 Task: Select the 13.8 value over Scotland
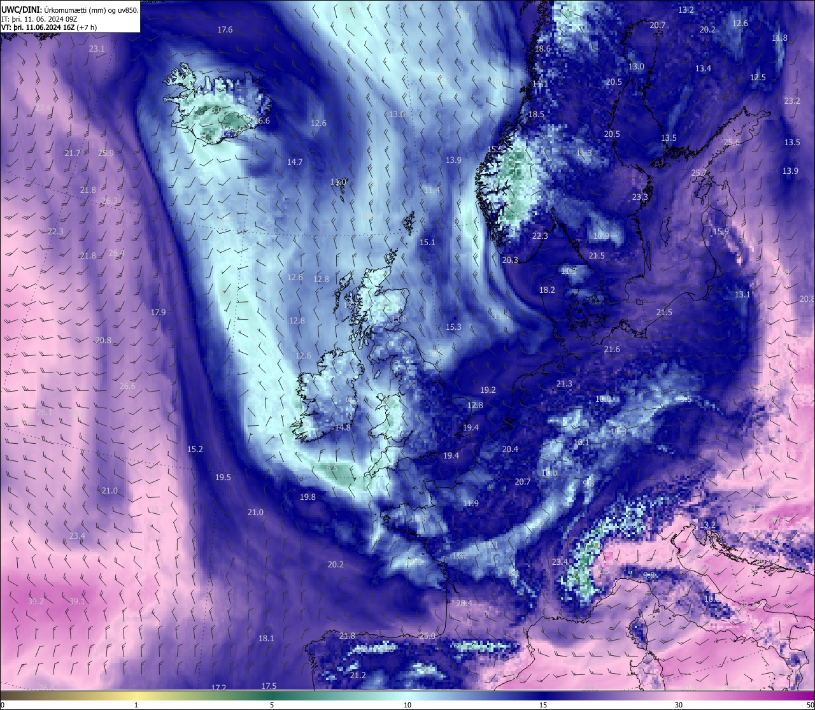pos(399,319)
